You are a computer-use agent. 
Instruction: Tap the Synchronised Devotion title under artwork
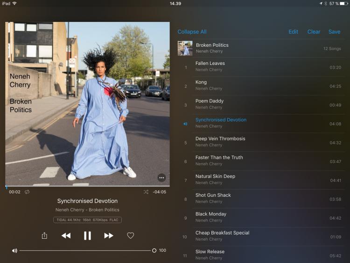[x=87, y=201]
